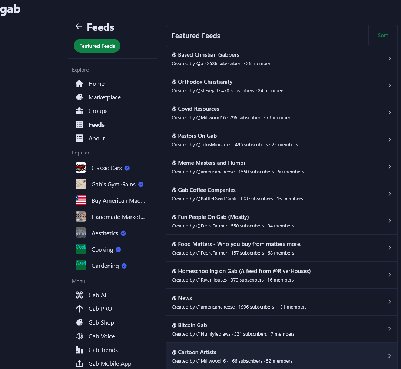Go back using the arrow beside Feeds
This screenshot has height=369, width=401.
point(79,26)
